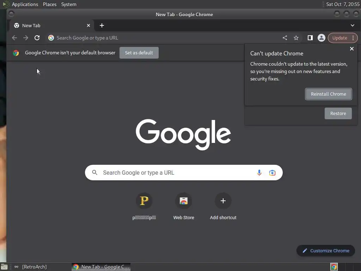Go back using the back arrow
This screenshot has height=271, width=361.
tap(14, 38)
